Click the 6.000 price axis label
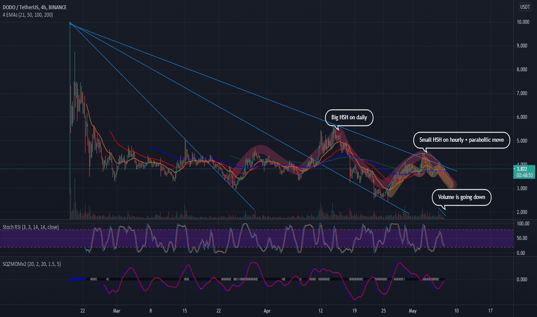Screen dimensions: 537x317 [x=522, y=117]
